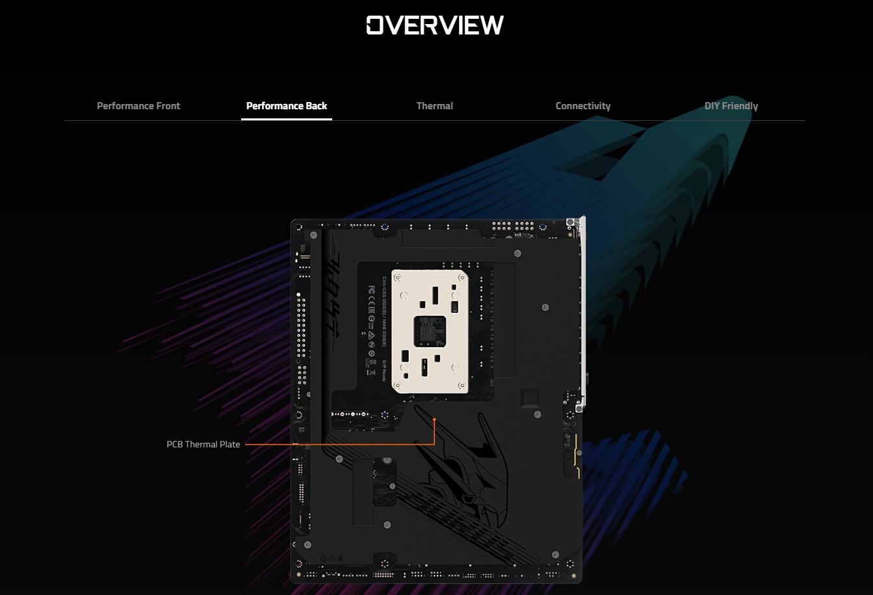
Task: Click the PCB Thermal Plate label
Action: point(203,444)
